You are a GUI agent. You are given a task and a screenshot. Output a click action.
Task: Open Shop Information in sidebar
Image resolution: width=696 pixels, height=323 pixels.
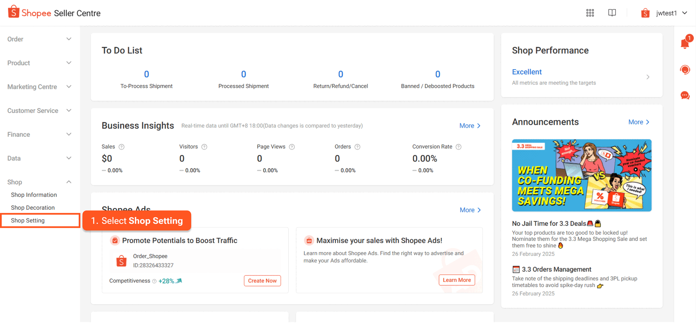point(34,195)
